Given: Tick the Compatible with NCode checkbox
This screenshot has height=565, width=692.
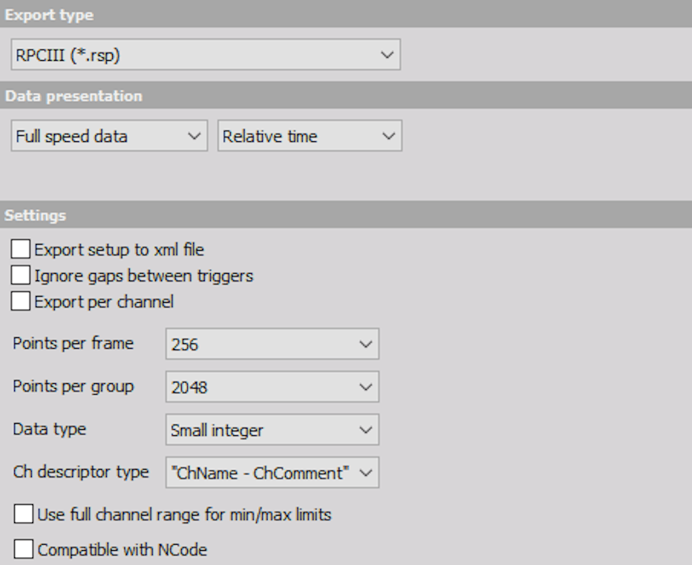Looking at the screenshot, I should [x=24, y=549].
